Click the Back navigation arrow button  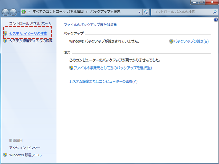pyautogui.click(x=6, y=12)
